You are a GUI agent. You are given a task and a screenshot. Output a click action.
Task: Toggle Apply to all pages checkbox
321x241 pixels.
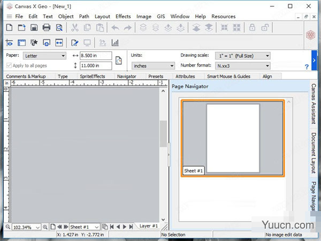[x=9, y=65]
